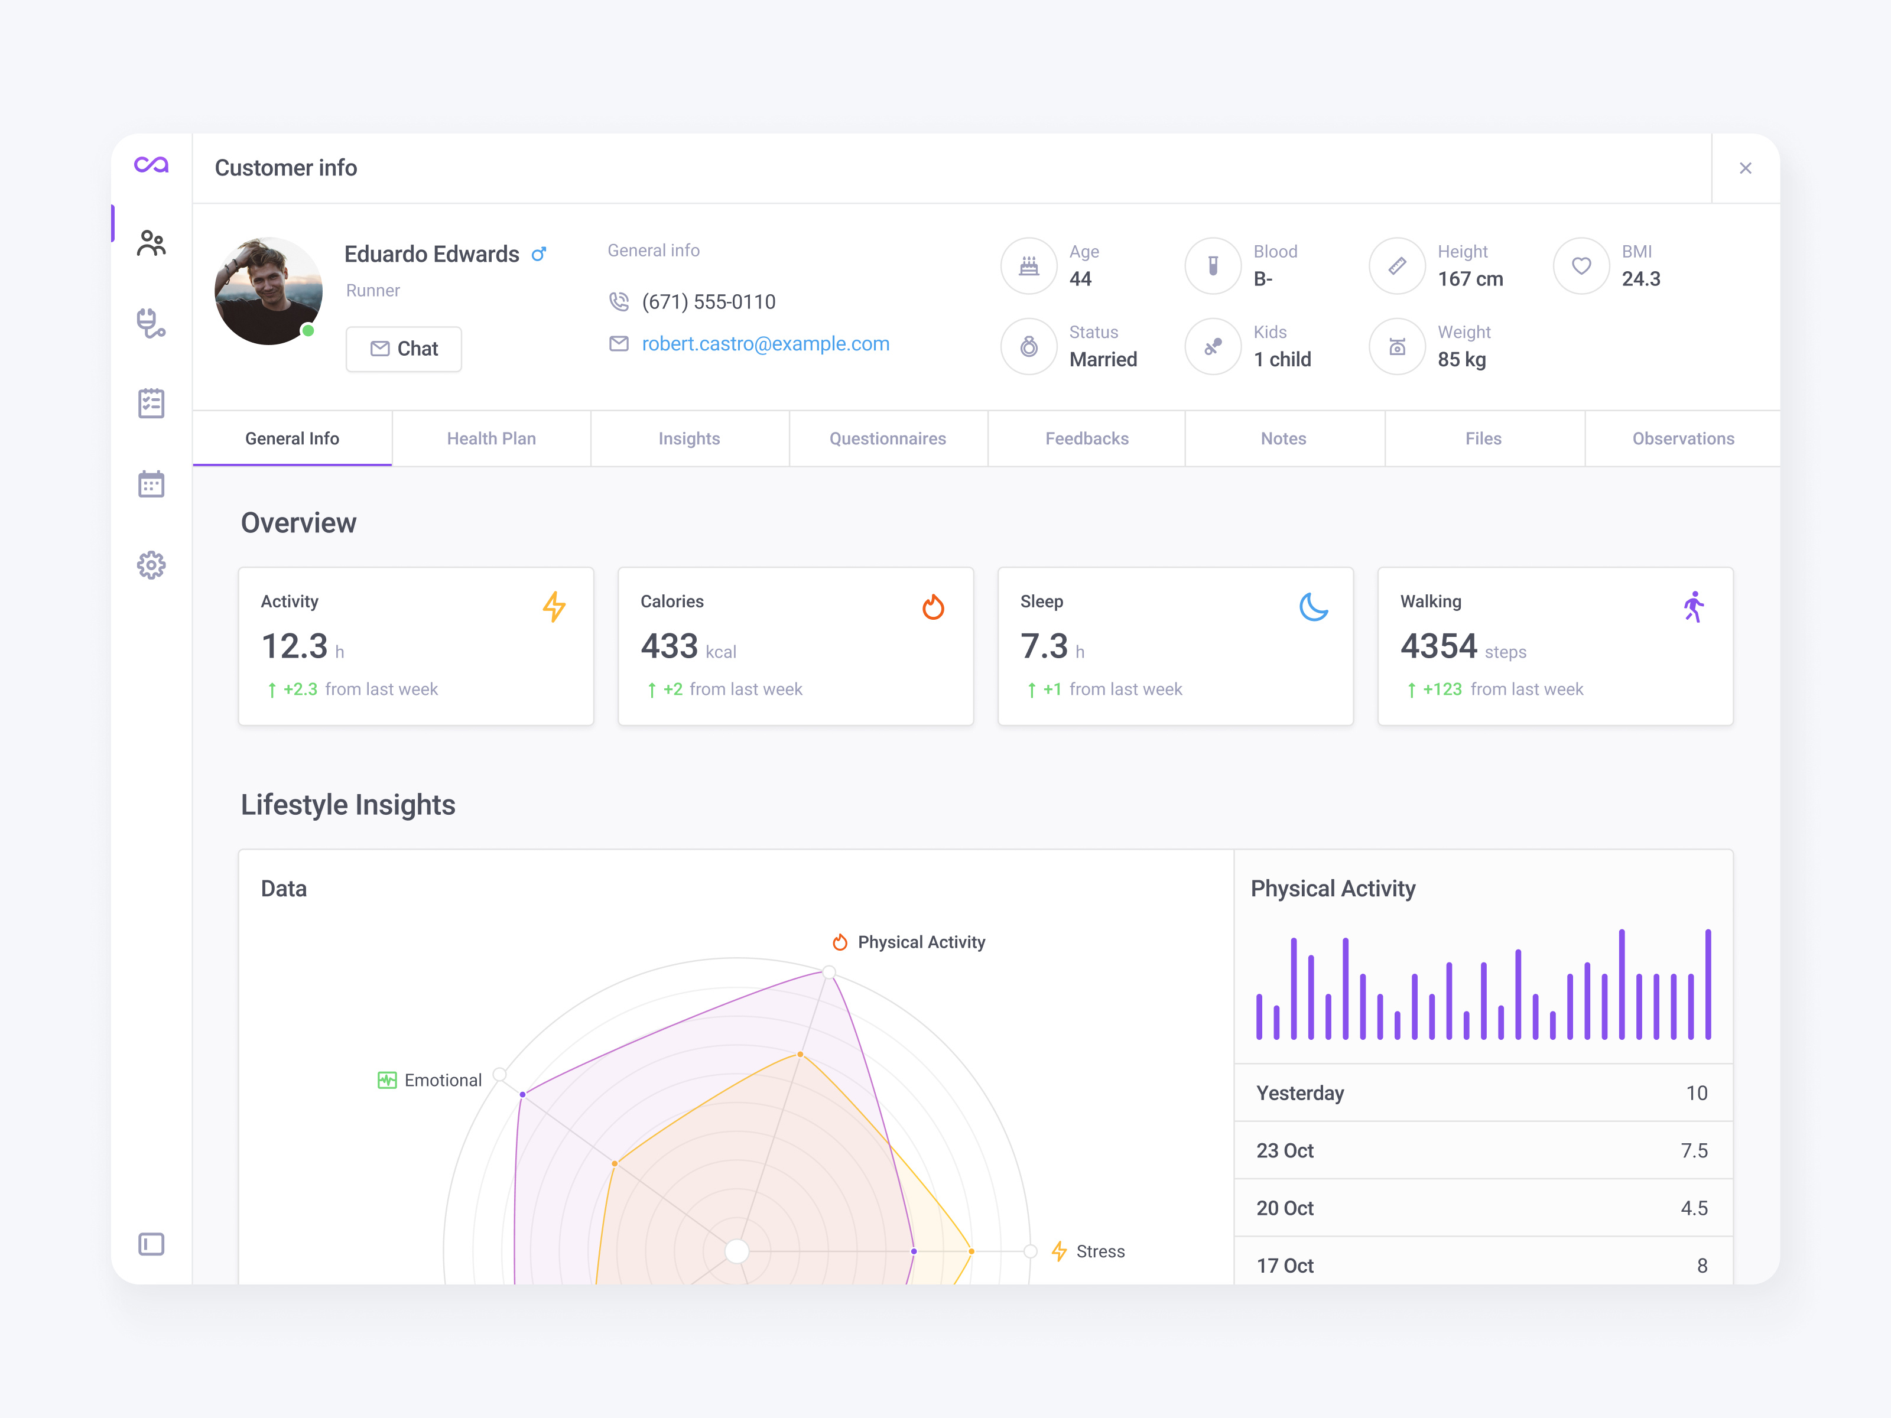
Task: Click the Yesterday row in Physical Activity
Action: click(1483, 1093)
